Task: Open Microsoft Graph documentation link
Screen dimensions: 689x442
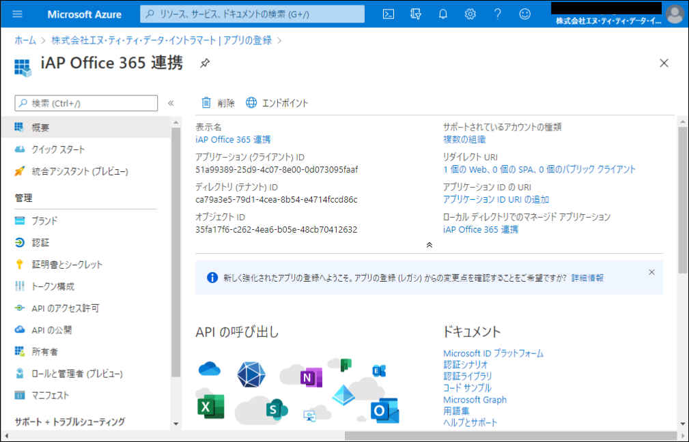Action: 475,400
